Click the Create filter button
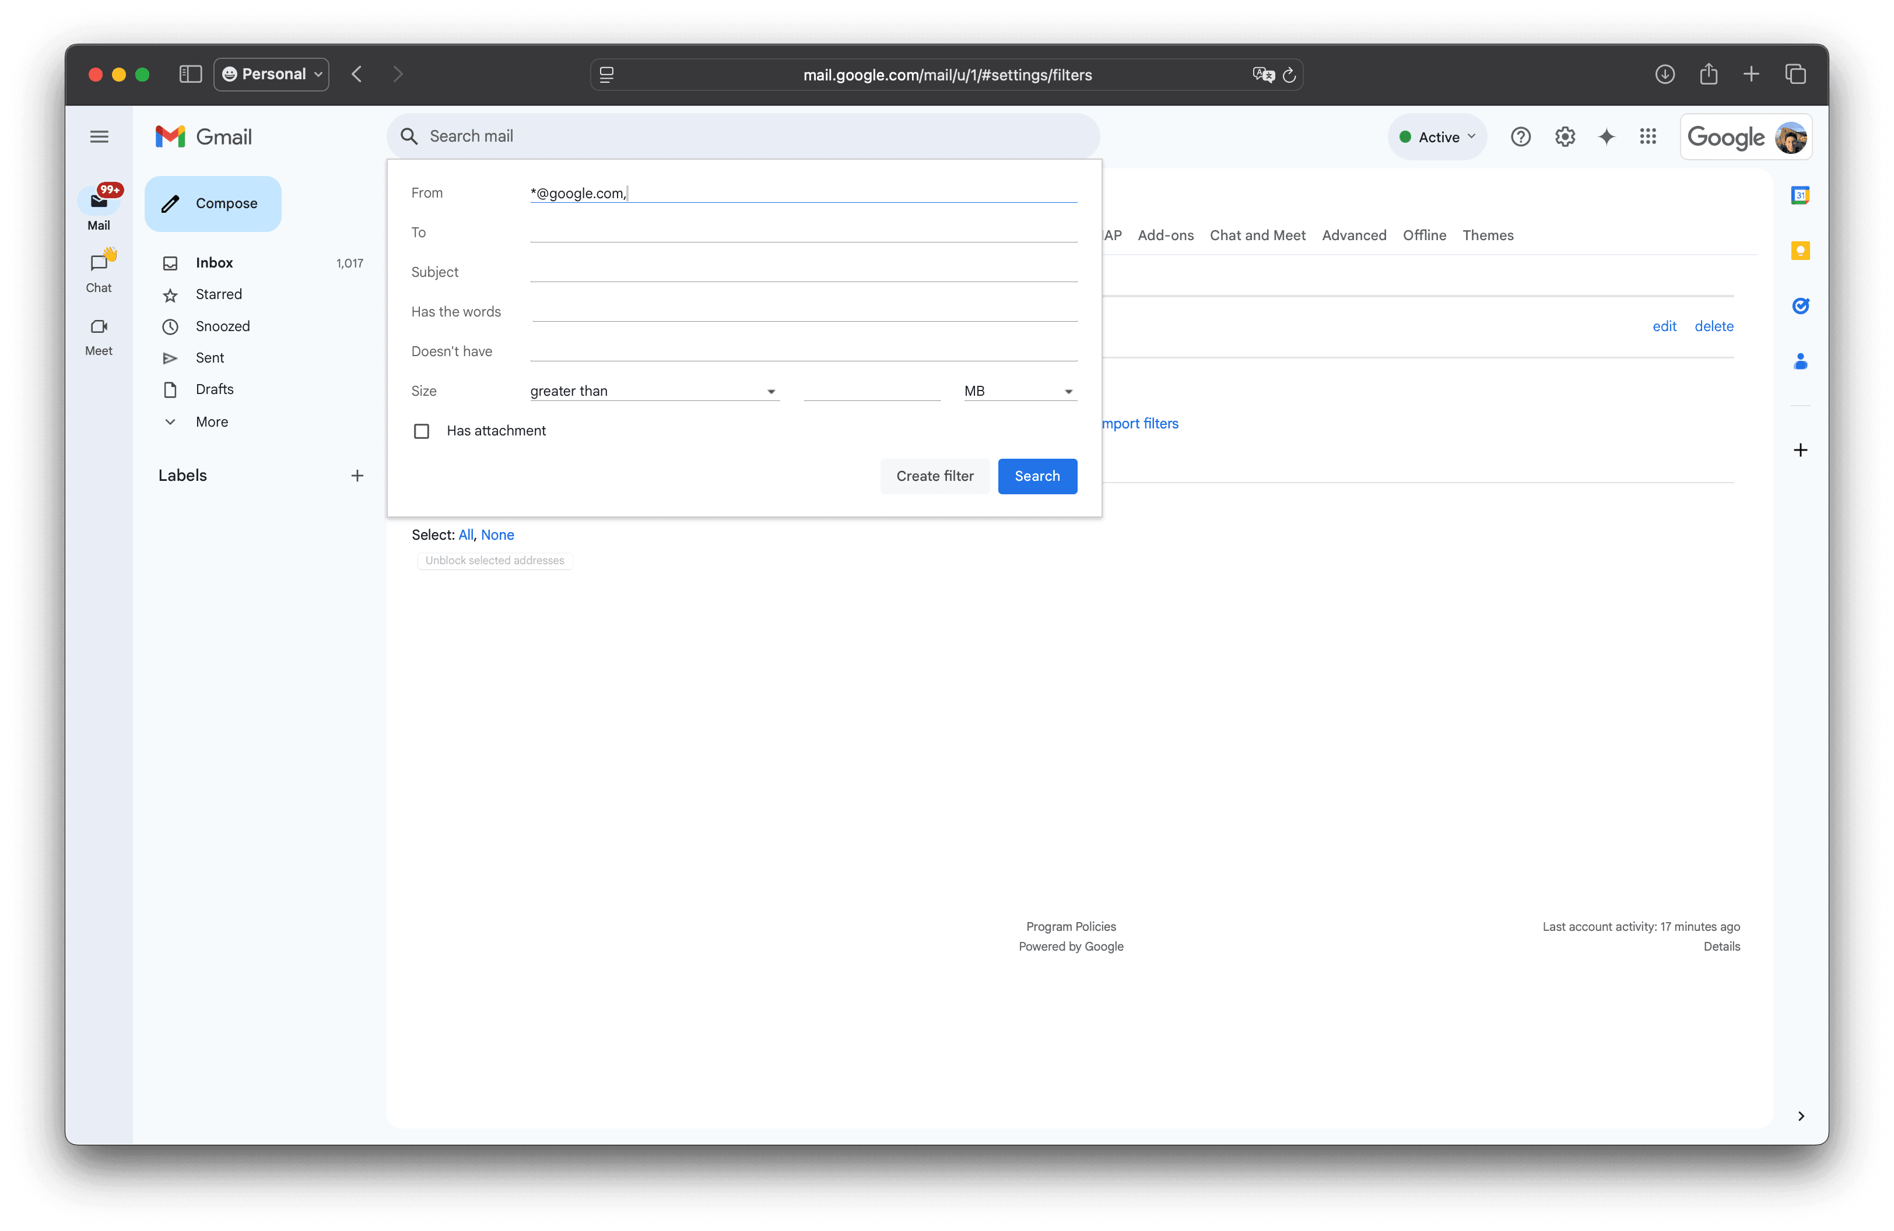This screenshot has height=1231, width=1894. [934, 476]
